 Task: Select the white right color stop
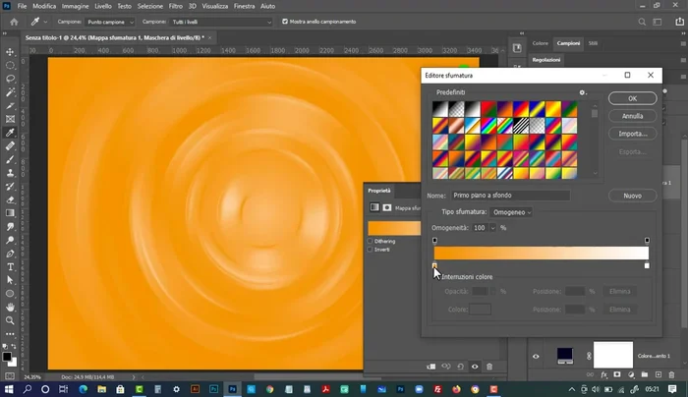tap(647, 265)
